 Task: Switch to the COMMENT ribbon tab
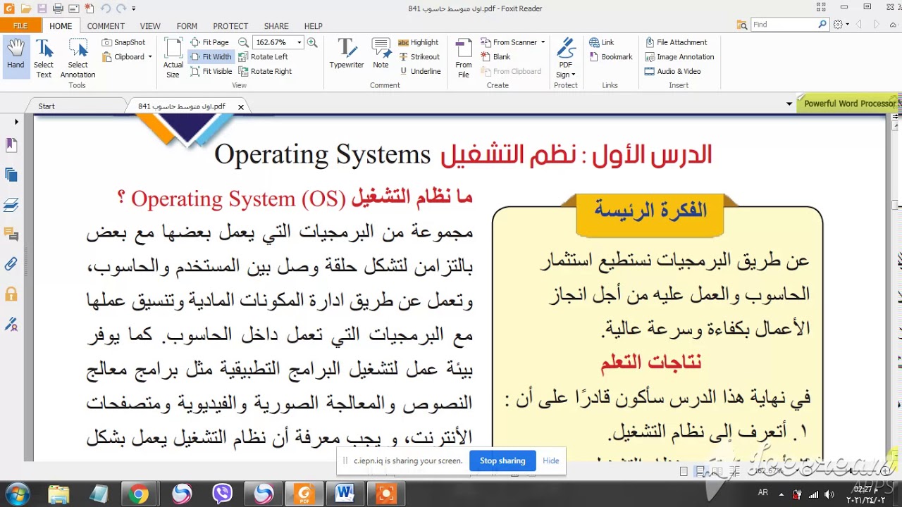click(106, 26)
